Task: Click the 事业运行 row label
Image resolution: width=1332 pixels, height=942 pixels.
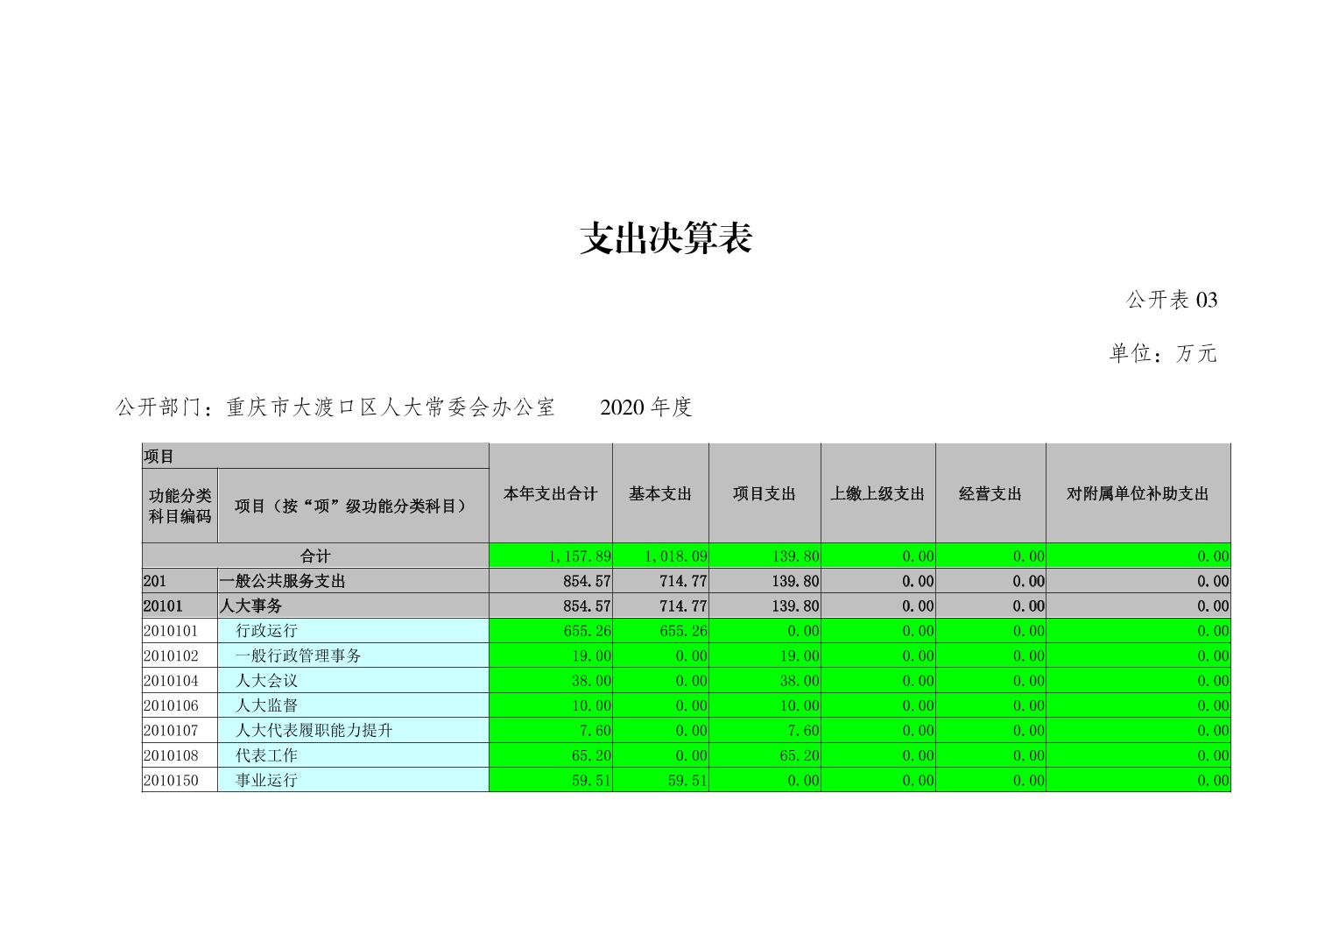Action: [x=266, y=780]
